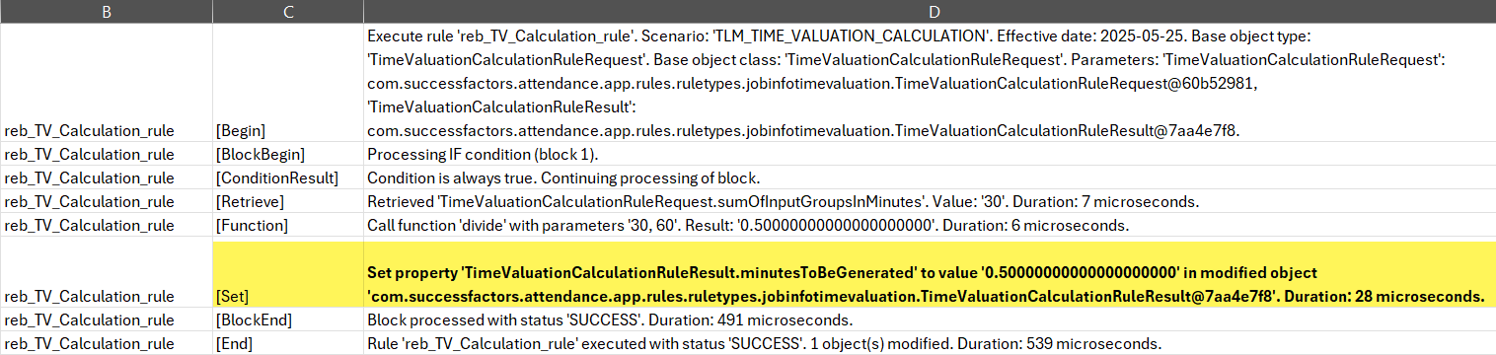Select the [End] cell
1496x355 pixels.
pos(287,343)
